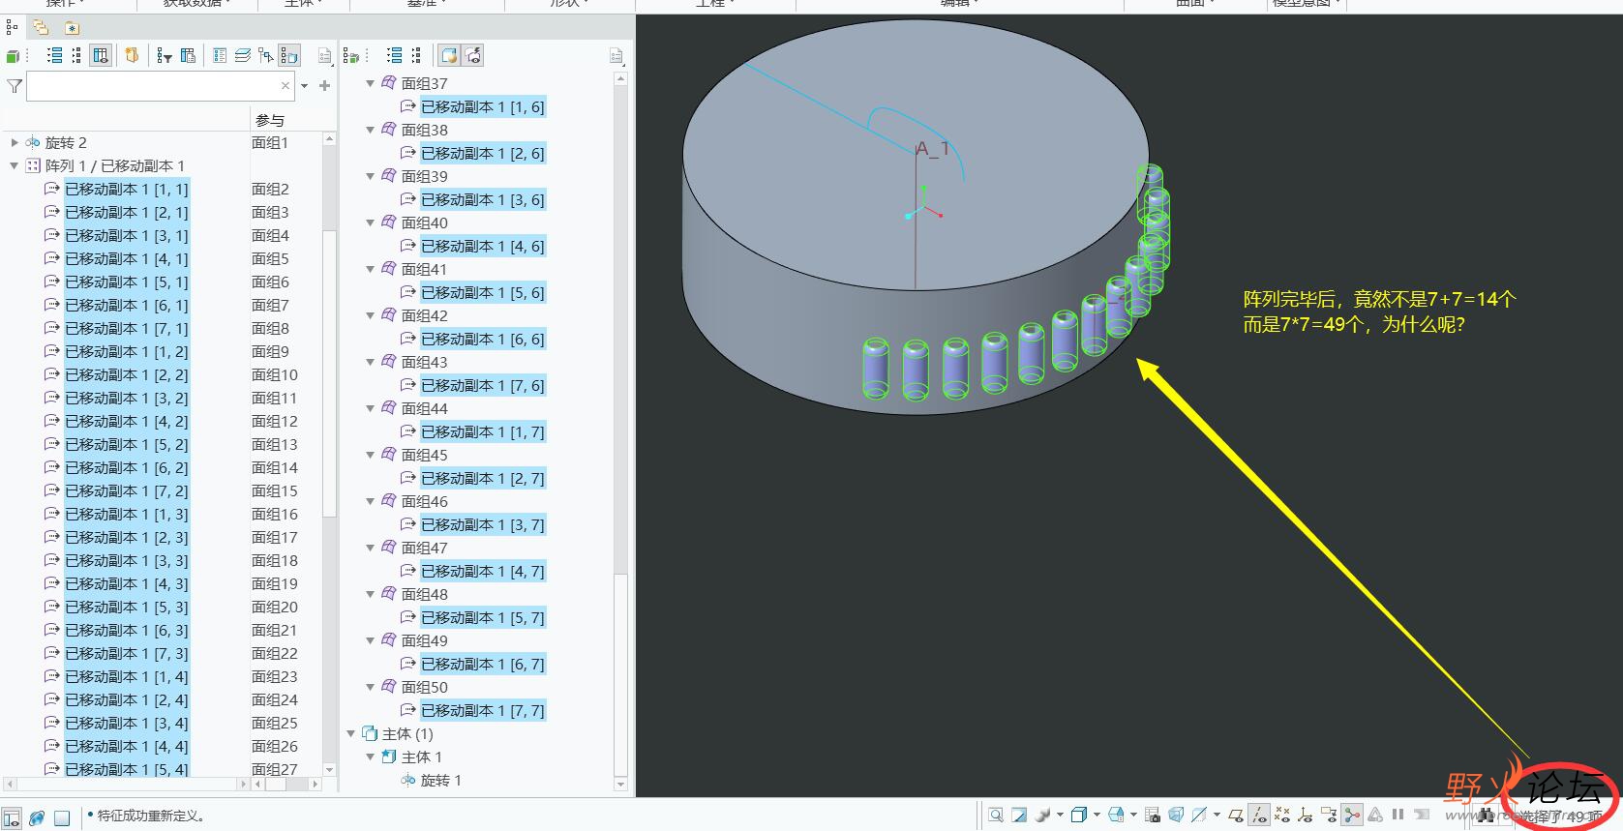Toggle the quilts visibility button in right panel
The height and width of the screenshot is (831, 1623).
coord(473,55)
